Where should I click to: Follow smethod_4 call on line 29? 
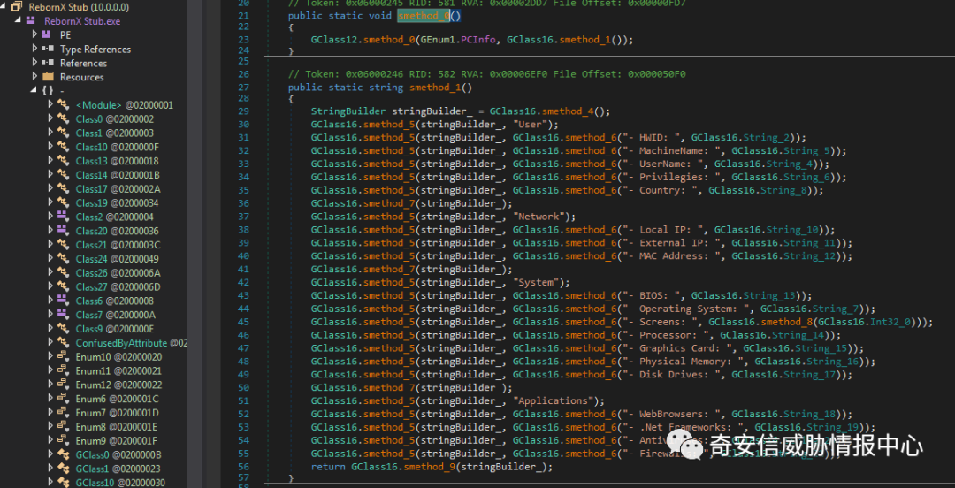567,111
